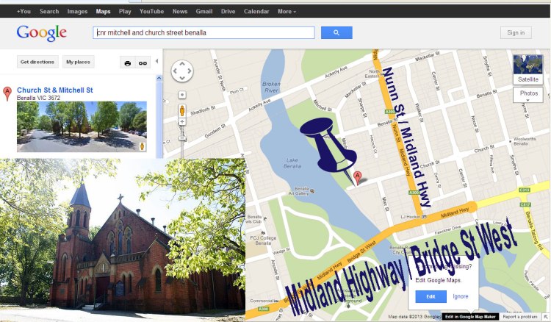Open the Church St & Mitchell St link
Image resolution: width=551 pixels, height=322 pixels.
tap(55, 90)
